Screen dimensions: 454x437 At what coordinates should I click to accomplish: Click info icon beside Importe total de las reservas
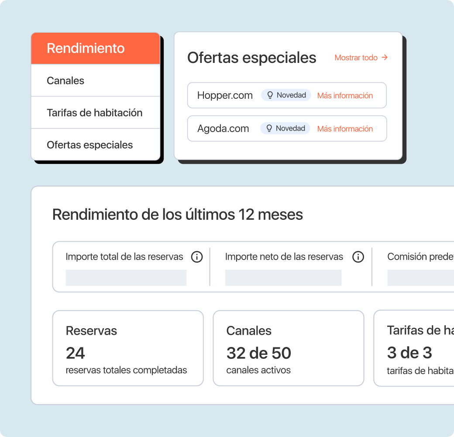click(197, 257)
